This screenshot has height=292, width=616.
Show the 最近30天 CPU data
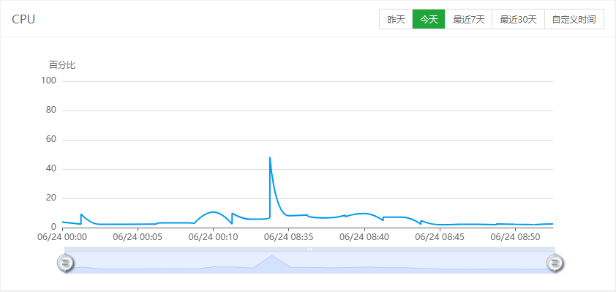518,20
